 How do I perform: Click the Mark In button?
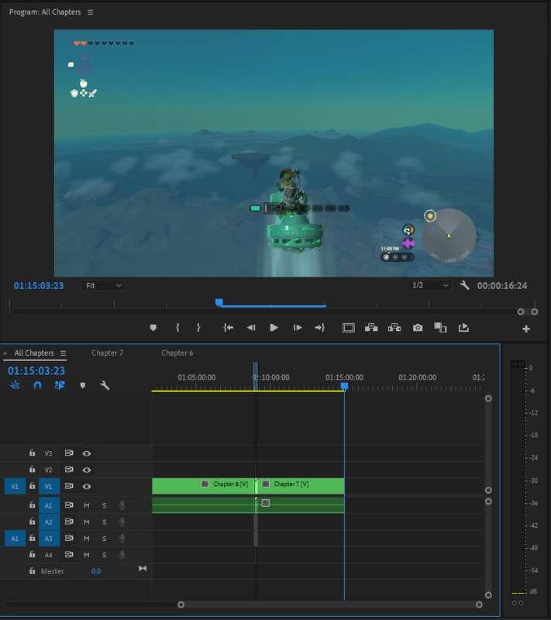(x=177, y=327)
